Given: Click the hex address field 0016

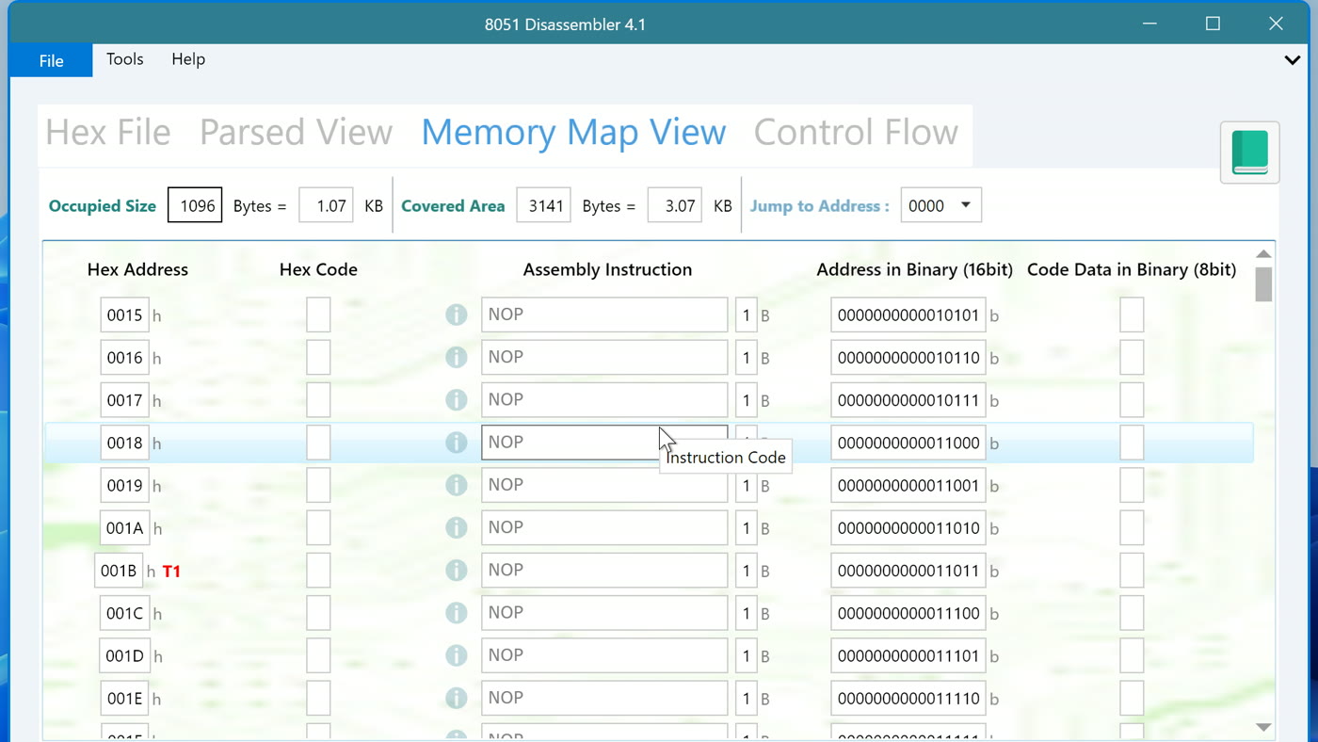Looking at the screenshot, I should click(124, 358).
